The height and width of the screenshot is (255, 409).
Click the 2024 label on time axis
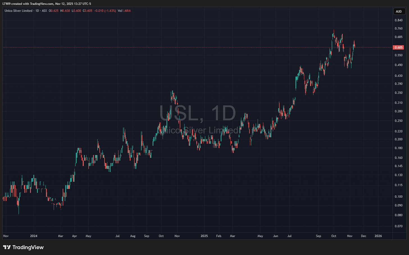click(34, 236)
